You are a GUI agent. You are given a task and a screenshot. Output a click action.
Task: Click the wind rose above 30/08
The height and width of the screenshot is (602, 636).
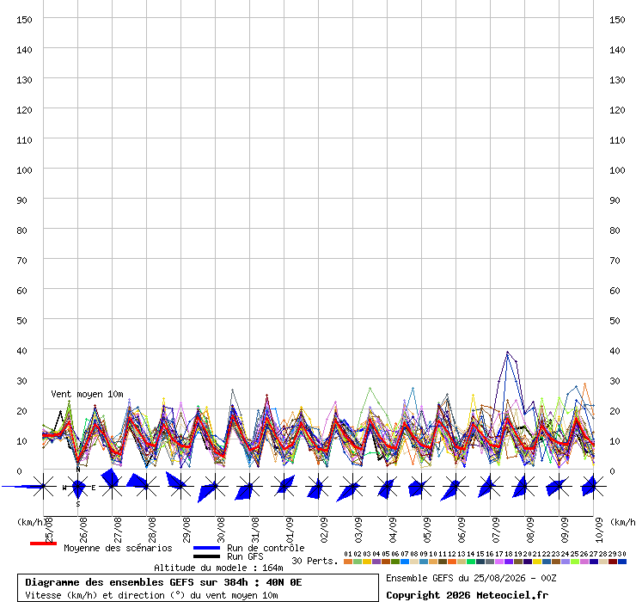[215, 487]
